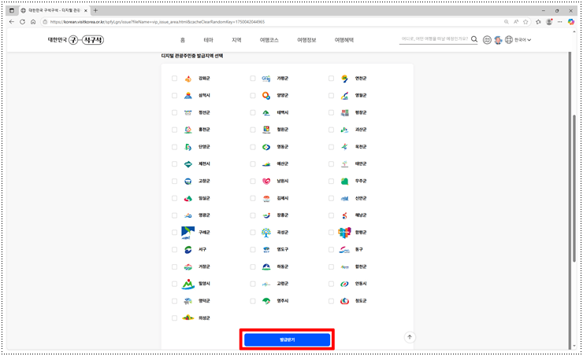Click the 하동군 blue mountain logo
The width and height of the screenshot is (583, 356).
point(266,267)
